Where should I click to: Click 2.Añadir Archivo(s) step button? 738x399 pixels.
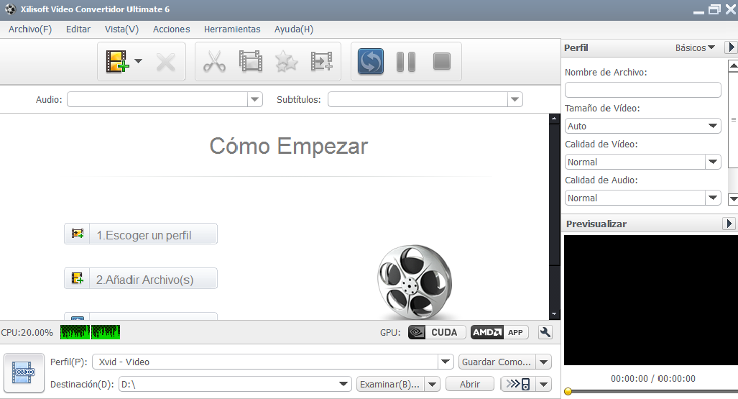[x=141, y=278]
